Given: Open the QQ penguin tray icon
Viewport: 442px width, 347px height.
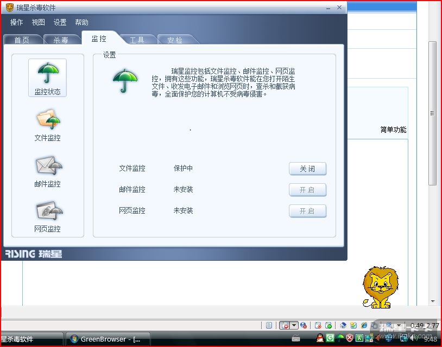Looking at the screenshot, I should [320, 338].
